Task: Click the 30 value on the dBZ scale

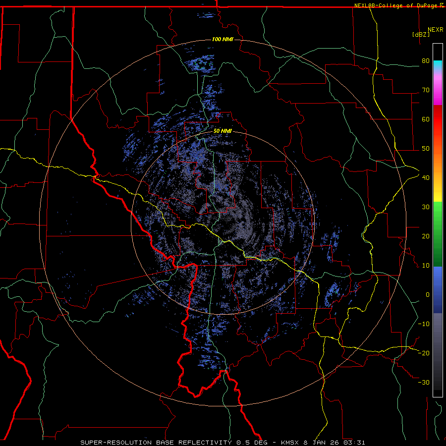Action: (426, 207)
